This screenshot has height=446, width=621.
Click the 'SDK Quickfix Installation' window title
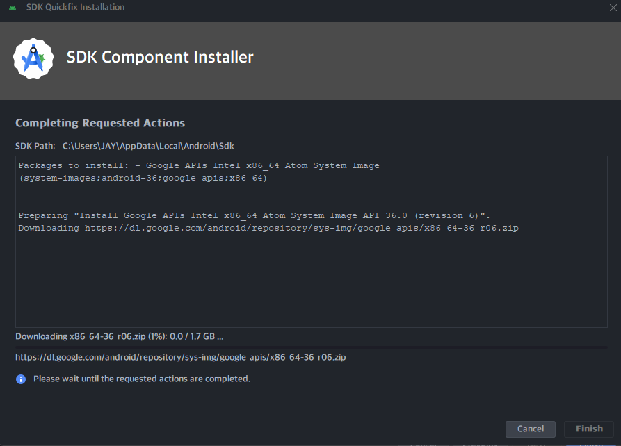point(75,7)
